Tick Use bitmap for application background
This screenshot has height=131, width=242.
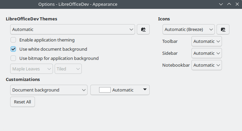tap(13, 58)
